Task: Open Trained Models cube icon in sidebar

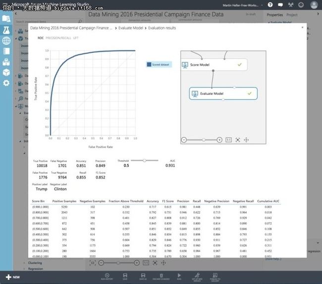Action: (x=6, y=72)
